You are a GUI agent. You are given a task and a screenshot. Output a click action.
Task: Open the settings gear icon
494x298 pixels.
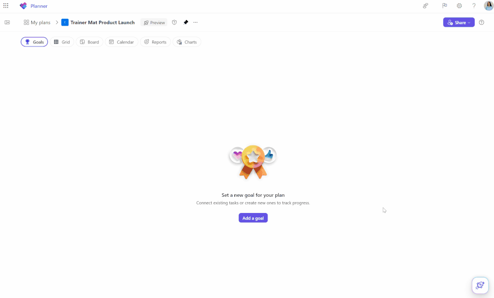click(x=459, y=5)
